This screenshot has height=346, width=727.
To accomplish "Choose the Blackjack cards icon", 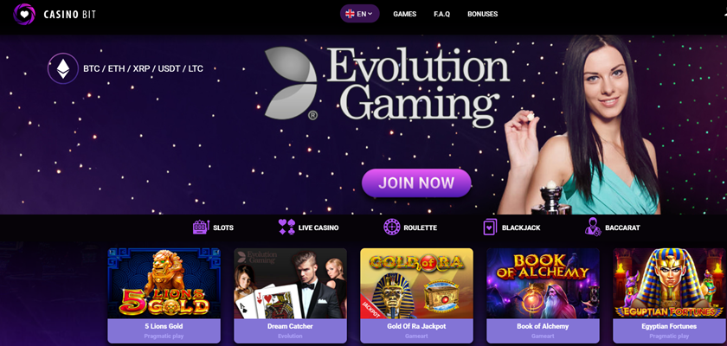I will coord(490,227).
